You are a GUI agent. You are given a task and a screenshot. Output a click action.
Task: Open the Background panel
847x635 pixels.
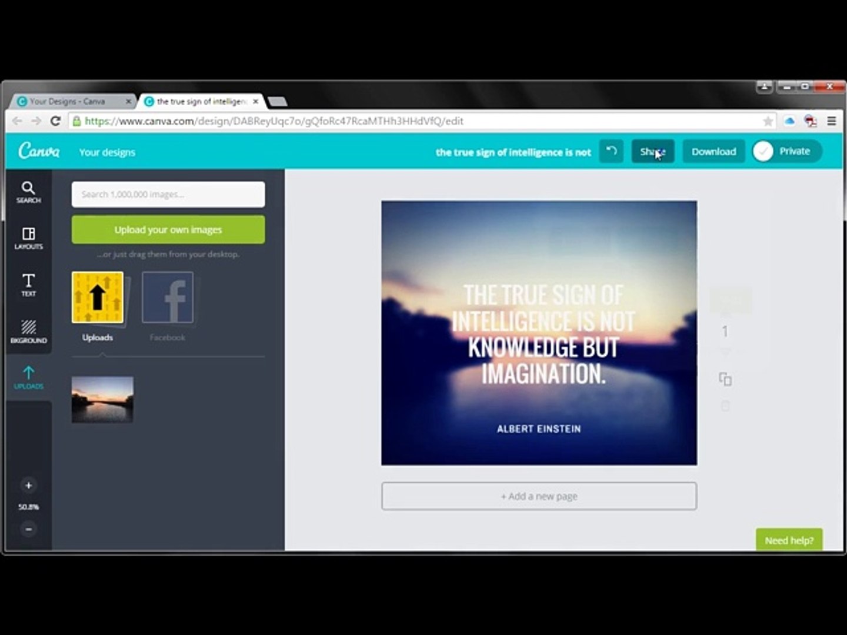click(x=28, y=331)
